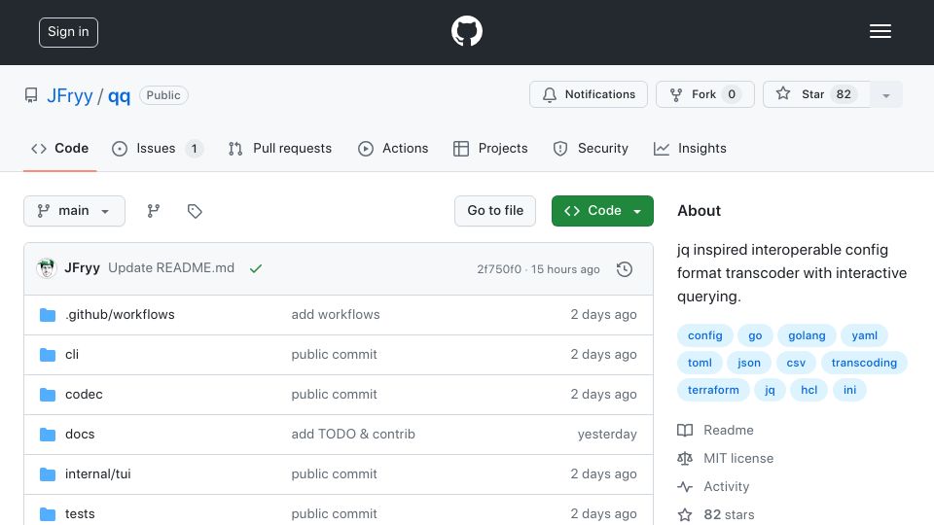The height and width of the screenshot is (525, 934).
Task: Click the Go to file button
Action: [495, 211]
